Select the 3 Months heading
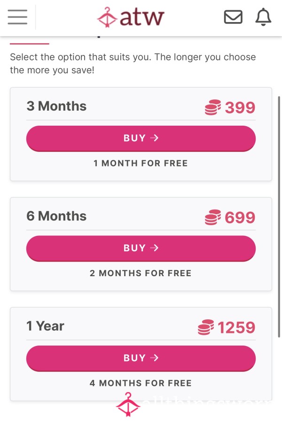Image resolution: width=282 pixels, height=430 pixels. coord(56,106)
